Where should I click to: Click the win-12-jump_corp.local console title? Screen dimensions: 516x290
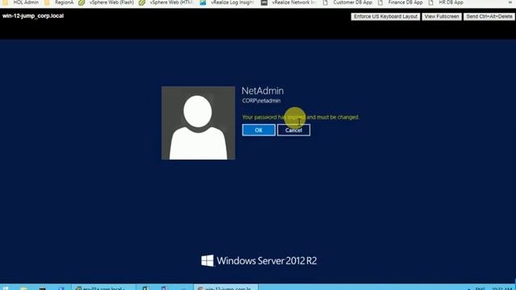click(x=33, y=16)
